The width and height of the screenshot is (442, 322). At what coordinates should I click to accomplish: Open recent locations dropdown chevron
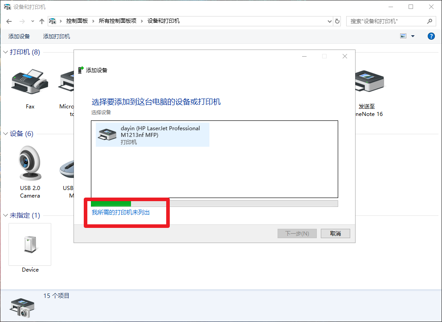pyautogui.click(x=33, y=21)
